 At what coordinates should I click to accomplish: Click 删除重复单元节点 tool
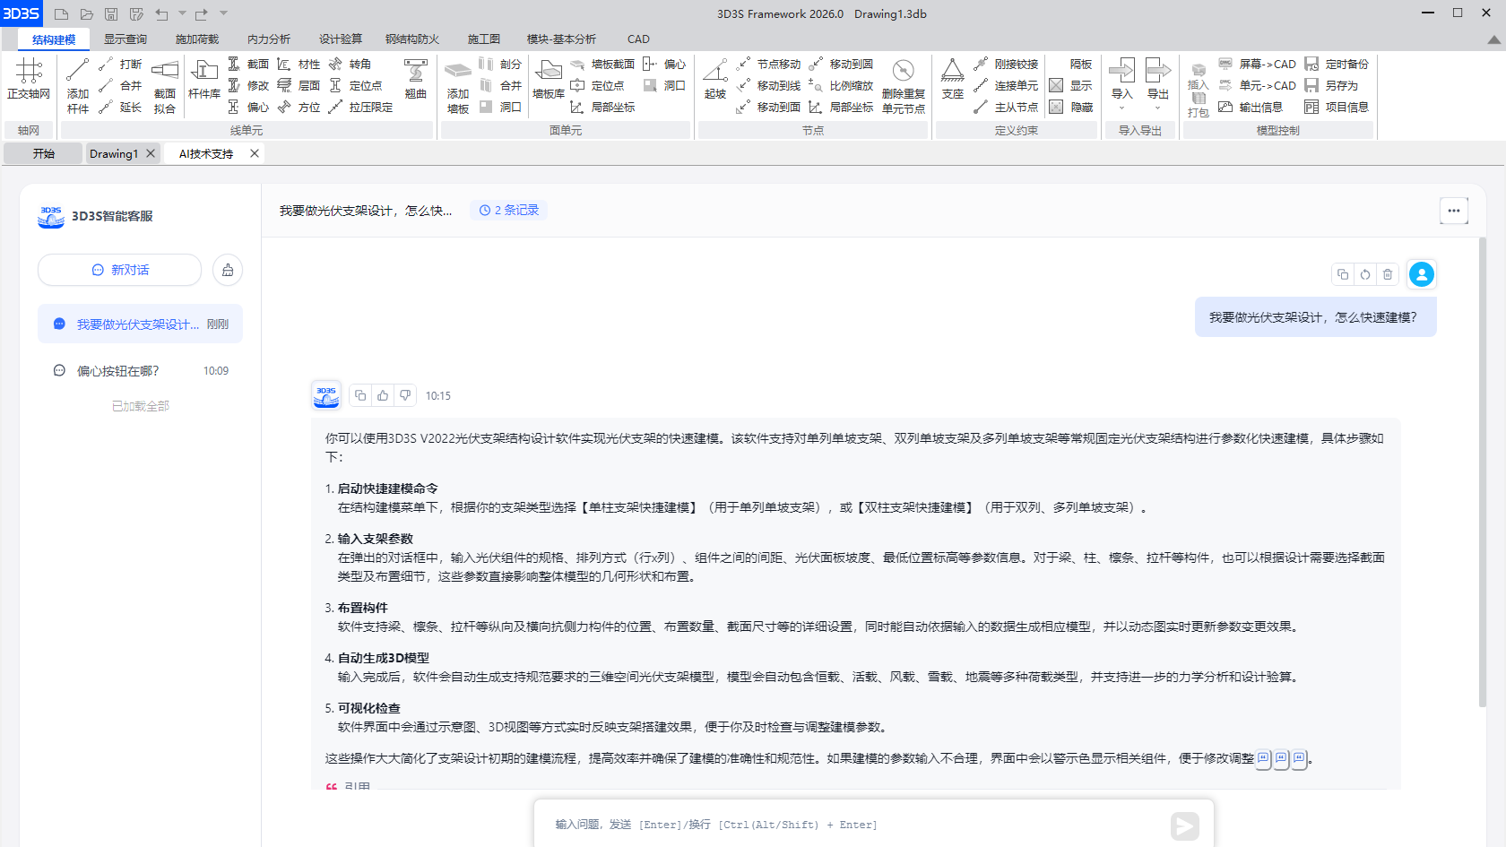(x=904, y=86)
